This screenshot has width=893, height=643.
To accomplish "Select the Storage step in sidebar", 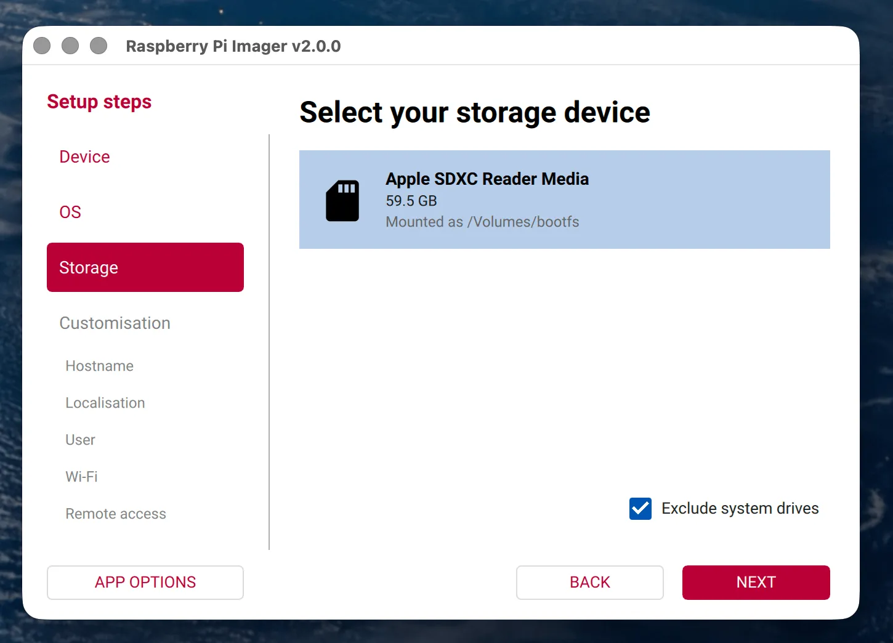I will [x=145, y=267].
